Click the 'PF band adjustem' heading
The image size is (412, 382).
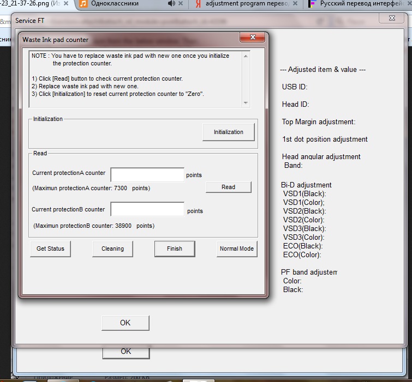click(309, 272)
